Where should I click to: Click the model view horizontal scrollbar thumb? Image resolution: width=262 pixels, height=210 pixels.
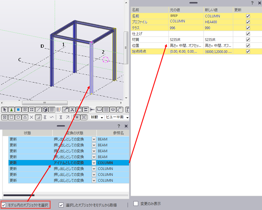coord(45,103)
